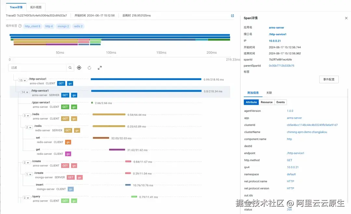Collapse the 1-child /create server span
The image size is (351, 214).
28,174
